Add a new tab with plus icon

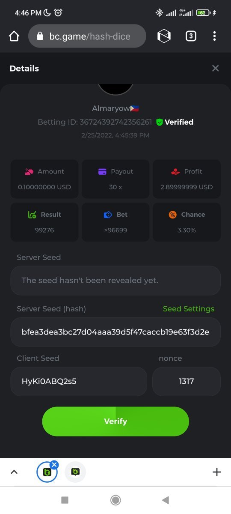(217, 472)
